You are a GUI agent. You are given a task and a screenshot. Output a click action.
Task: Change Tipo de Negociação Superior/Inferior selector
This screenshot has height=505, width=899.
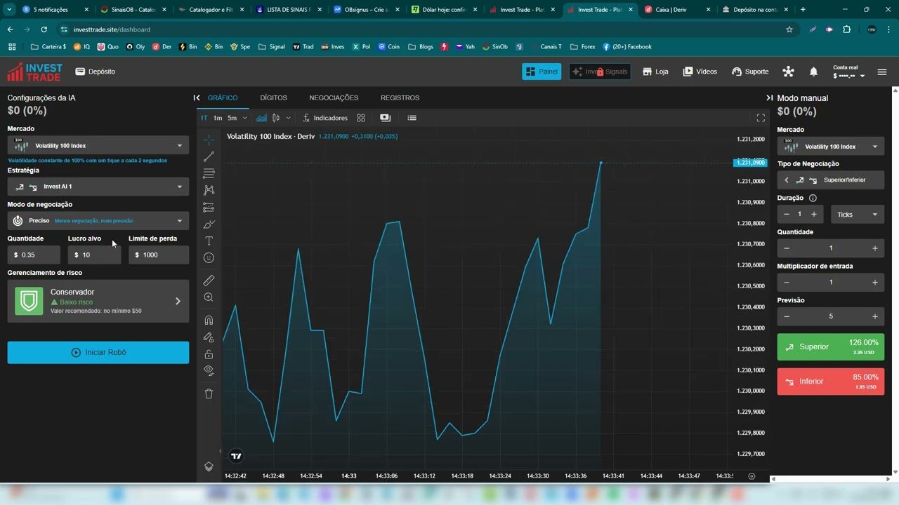[x=831, y=180]
